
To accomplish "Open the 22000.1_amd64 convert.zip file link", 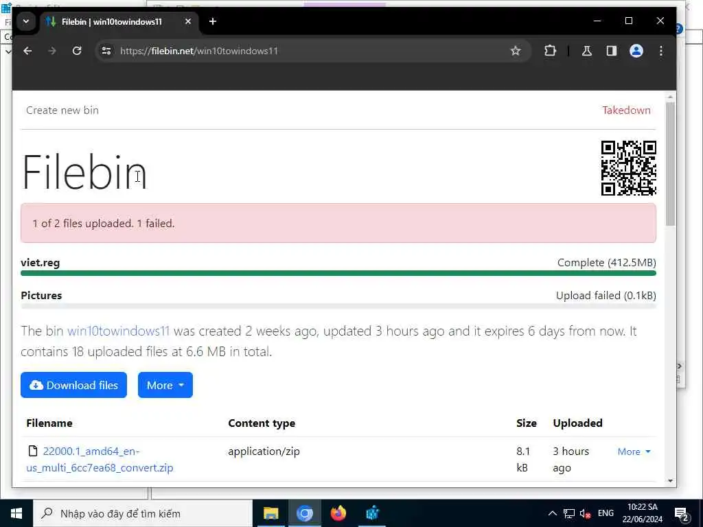I will (100, 459).
